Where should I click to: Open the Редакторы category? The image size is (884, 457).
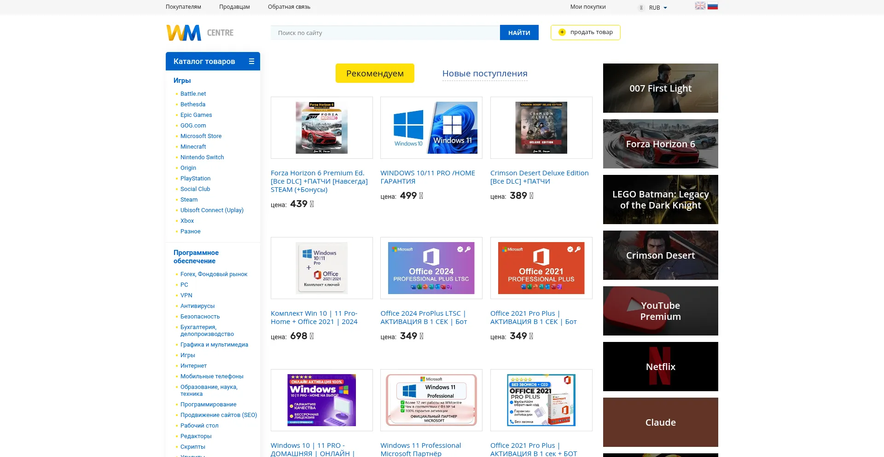196,436
